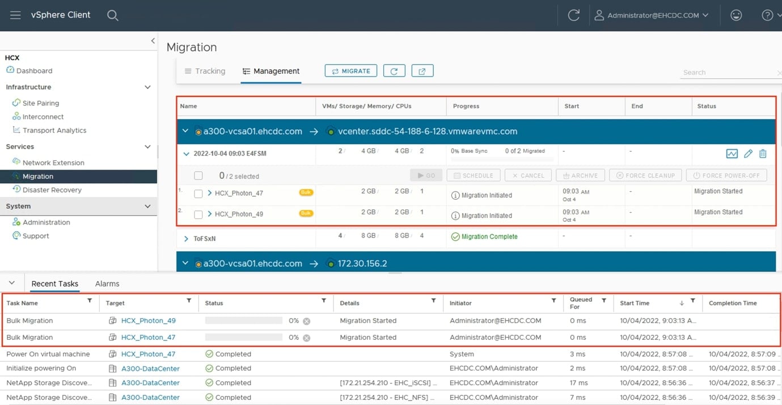Open the HCX_Photon_49 target link
782x405 pixels.
pyautogui.click(x=148, y=320)
